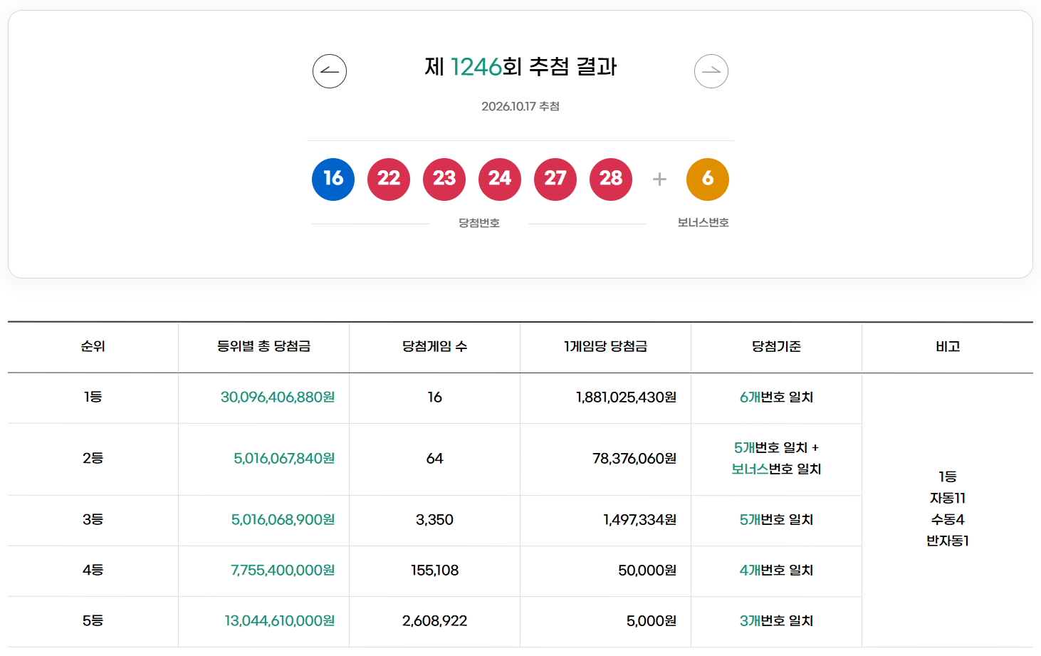
Task: Click the red winning ball 23
Action: coord(444,179)
